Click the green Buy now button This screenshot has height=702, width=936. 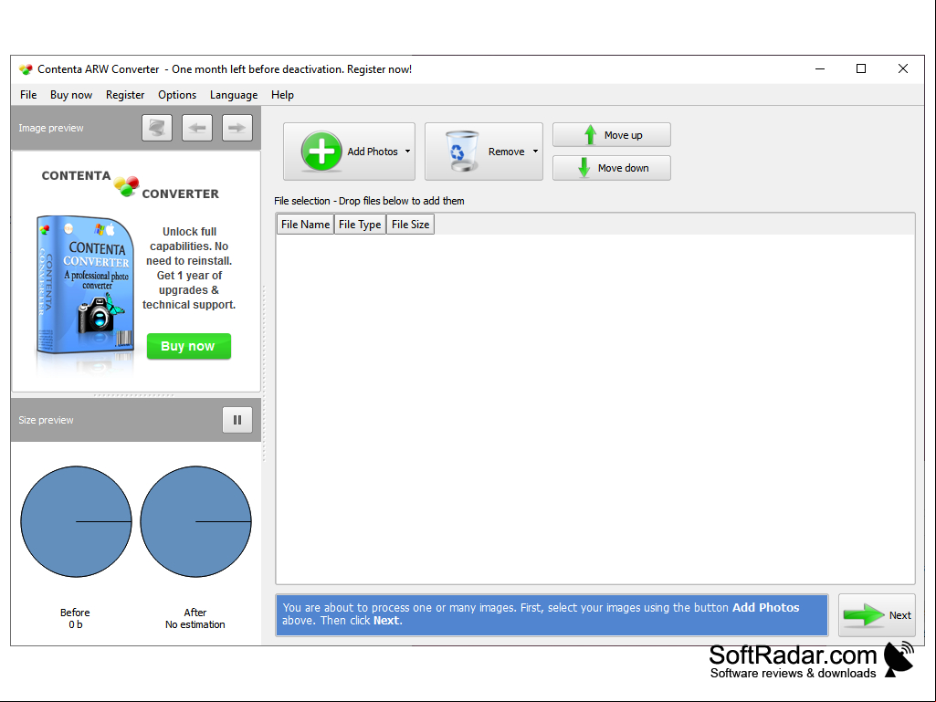189,346
